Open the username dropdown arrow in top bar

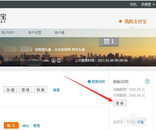(154, 5)
